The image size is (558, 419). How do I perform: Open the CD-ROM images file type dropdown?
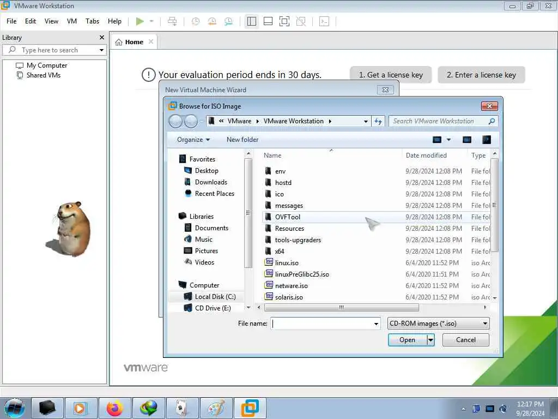439,324
